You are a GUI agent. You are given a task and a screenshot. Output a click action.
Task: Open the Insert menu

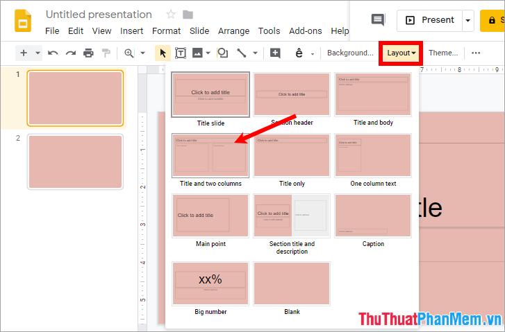(131, 31)
